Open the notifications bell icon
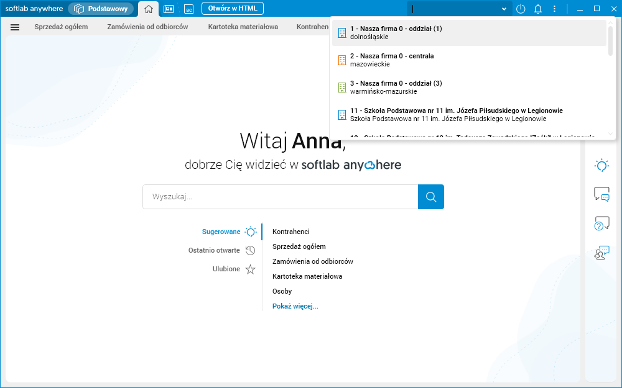The image size is (622, 388). [537, 9]
